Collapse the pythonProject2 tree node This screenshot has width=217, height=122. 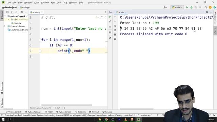click(5, 16)
